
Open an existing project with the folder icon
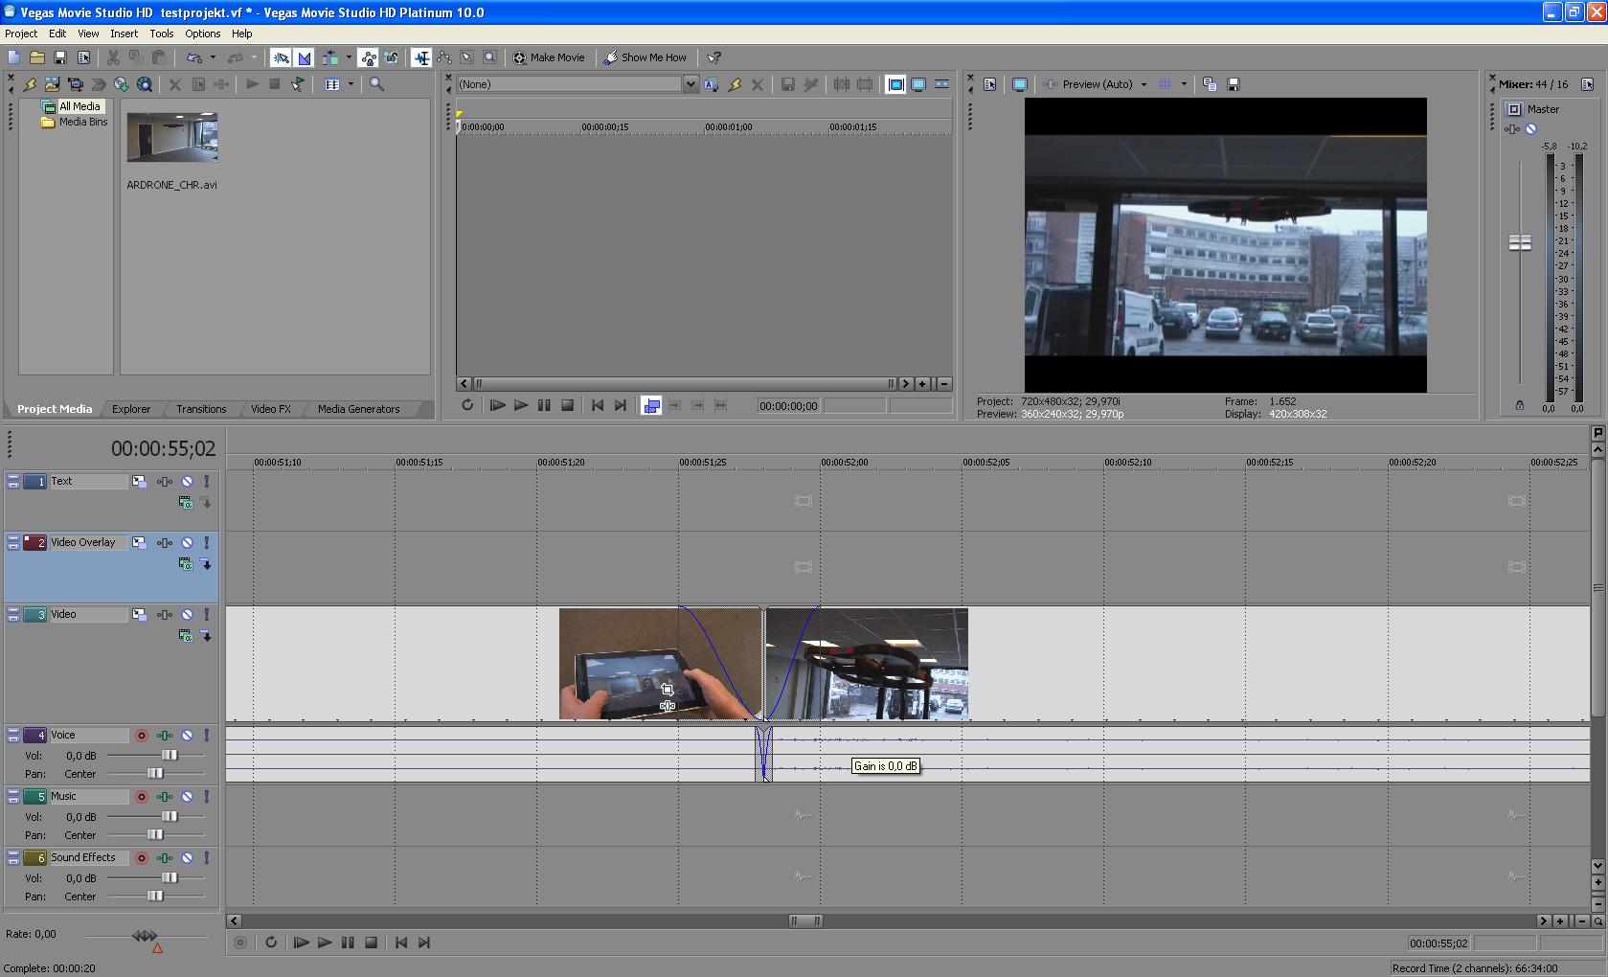(x=36, y=58)
